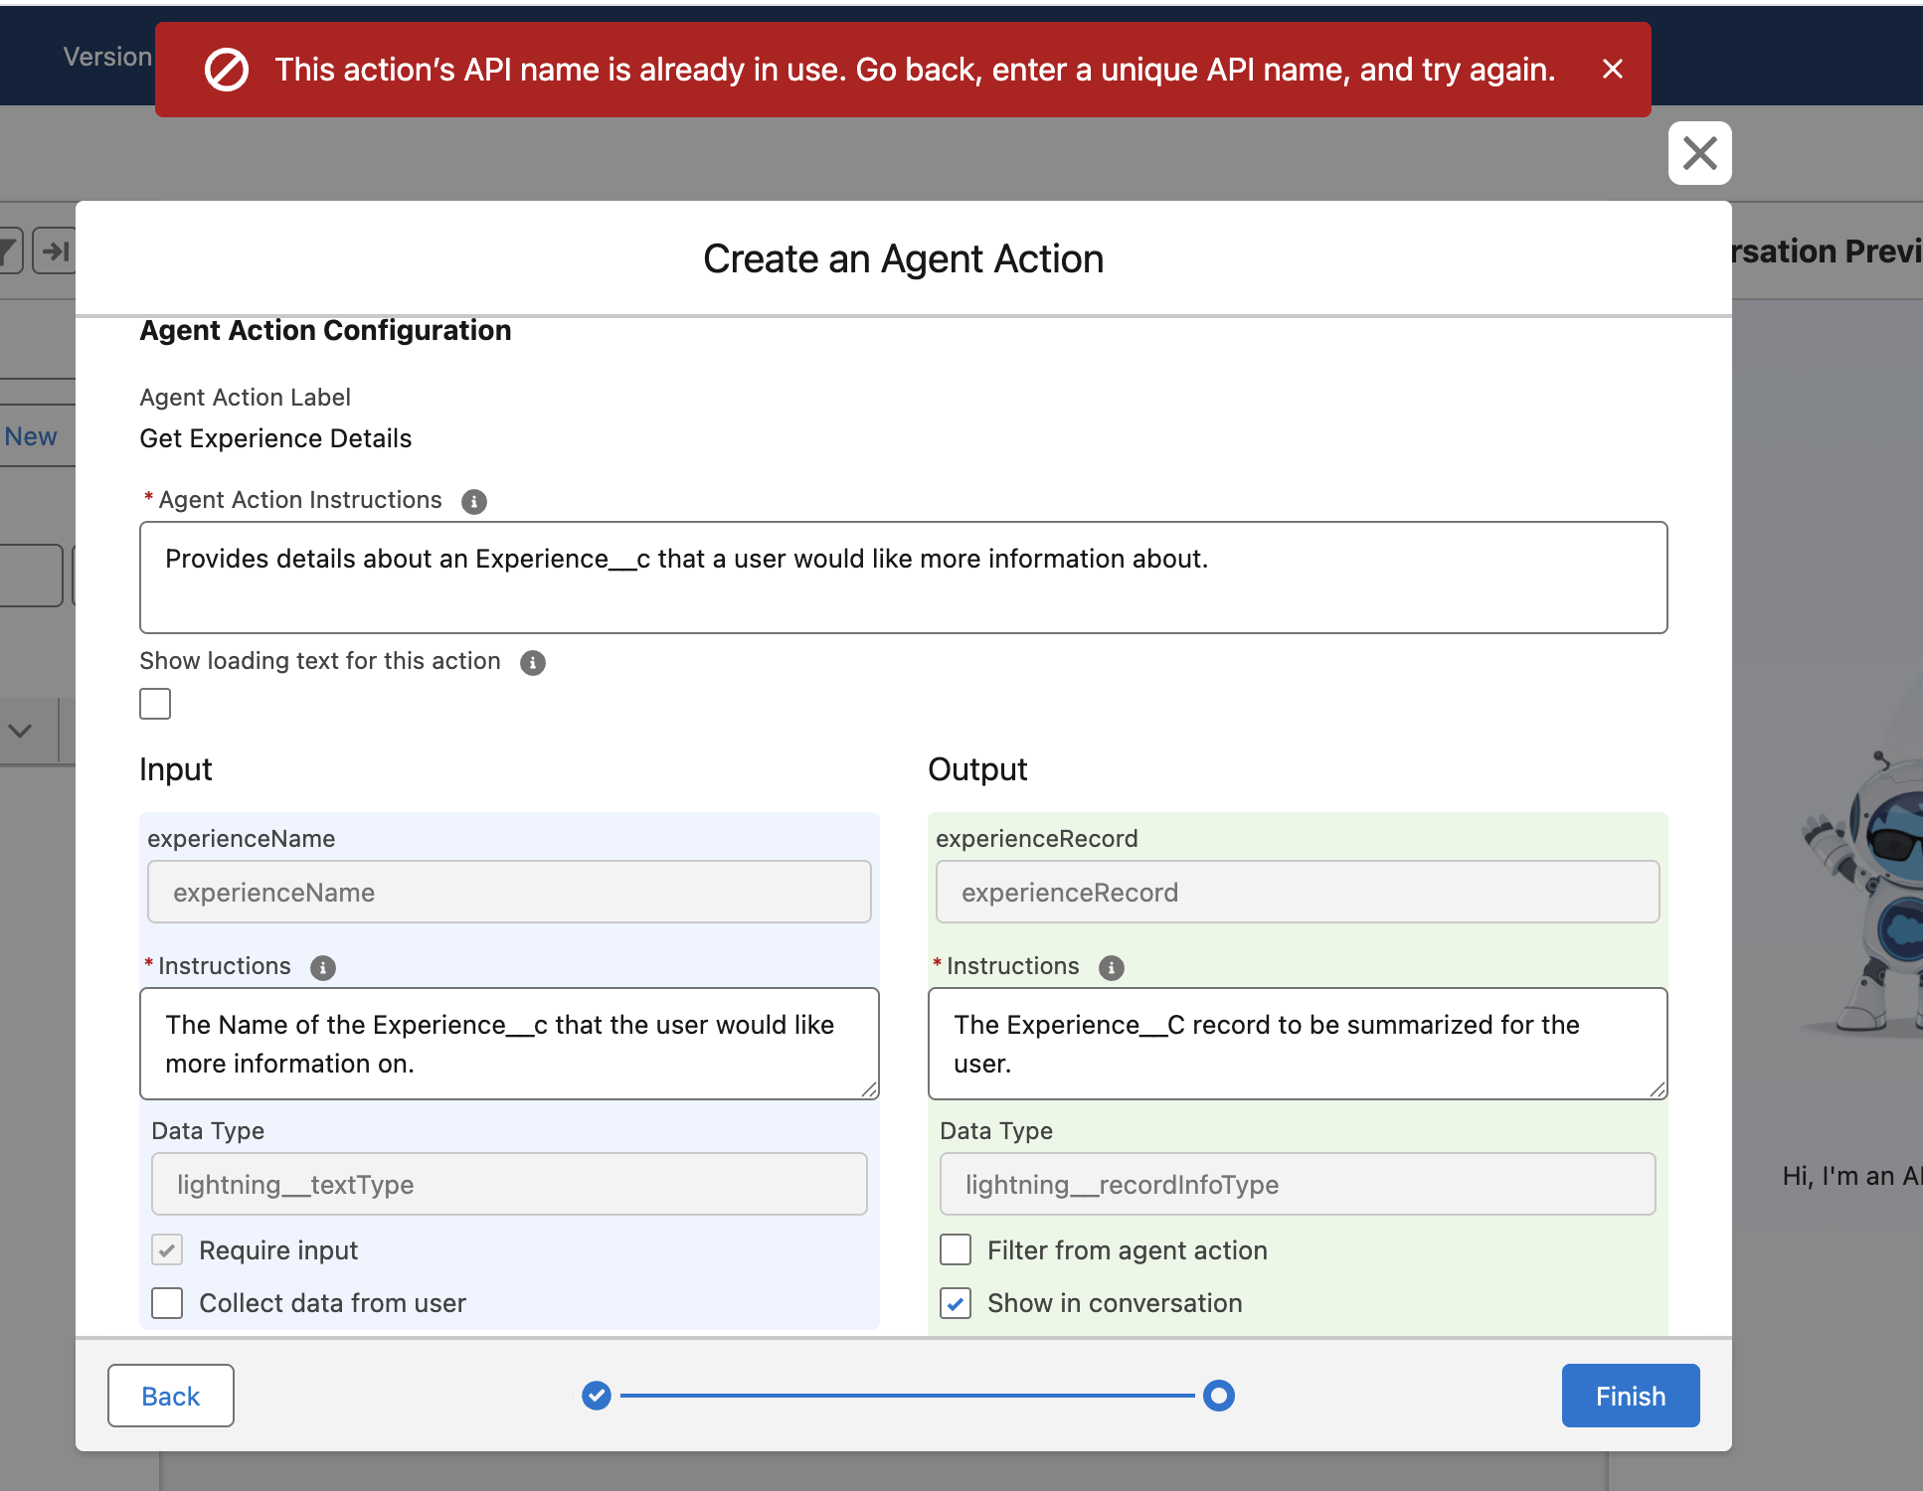Expand the chevron dropdown on left edge
Viewport: 1923px width, 1491px height.
point(20,731)
